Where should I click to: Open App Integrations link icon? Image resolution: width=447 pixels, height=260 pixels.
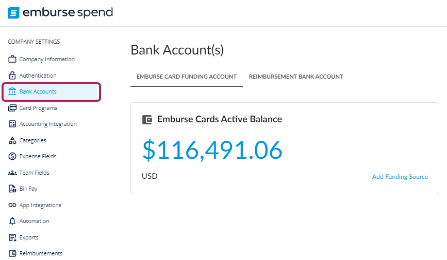12,205
